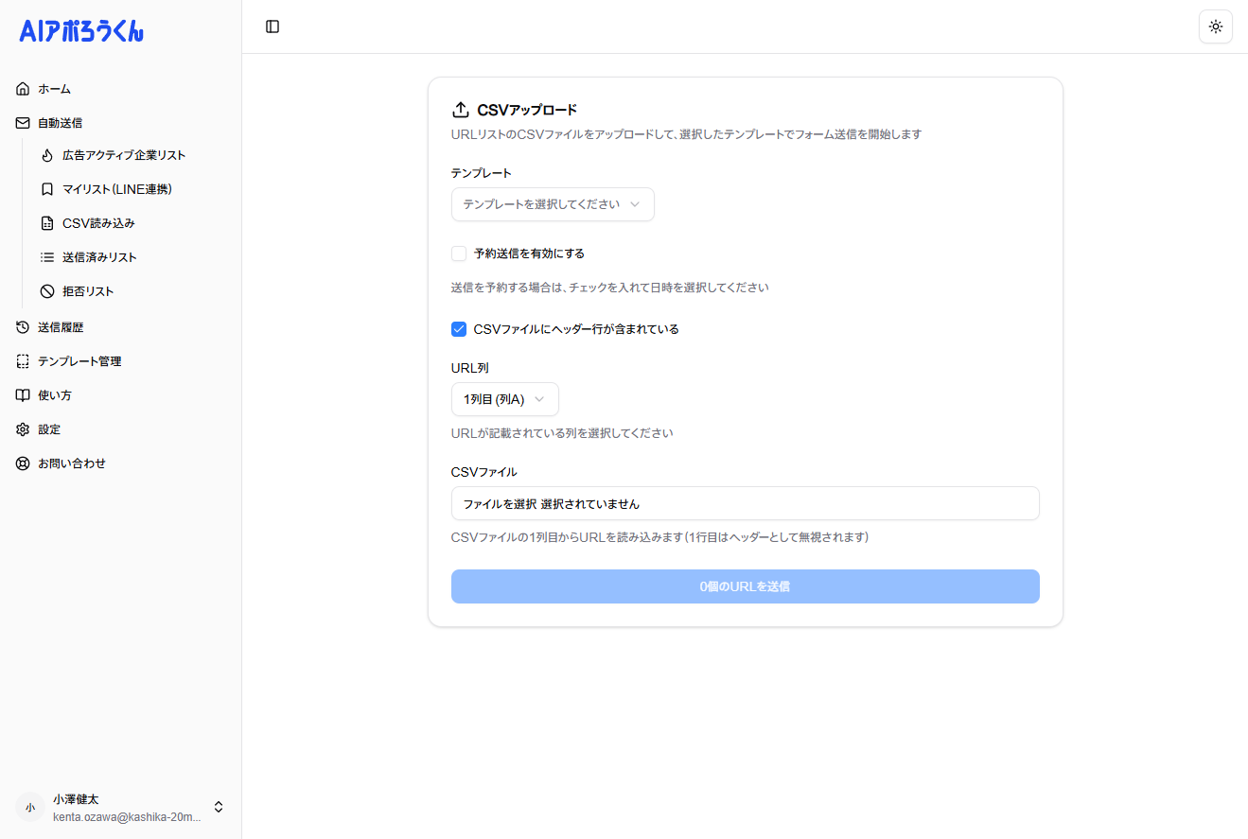View the 送信済みリスト

click(100, 256)
